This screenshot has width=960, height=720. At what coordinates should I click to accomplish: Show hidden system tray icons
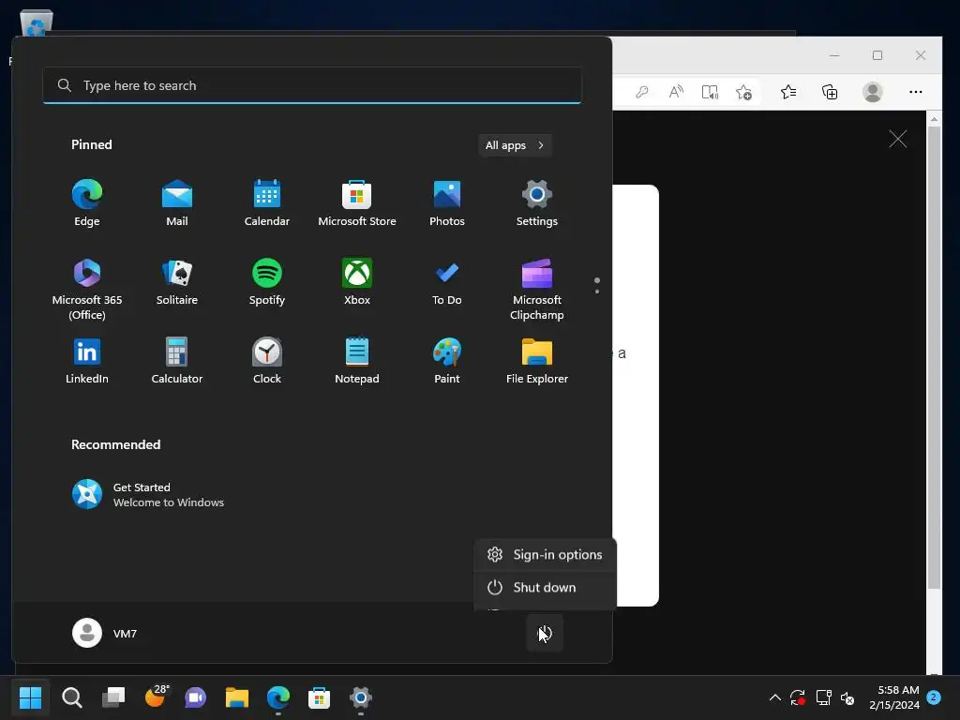(x=774, y=697)
